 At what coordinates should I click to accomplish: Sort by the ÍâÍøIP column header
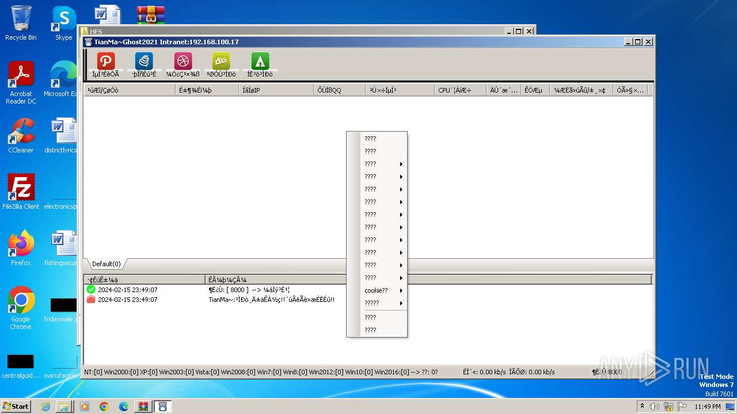[x=276, y=90]
